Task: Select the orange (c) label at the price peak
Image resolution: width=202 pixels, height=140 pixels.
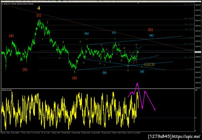Action: tap(39, 15)
